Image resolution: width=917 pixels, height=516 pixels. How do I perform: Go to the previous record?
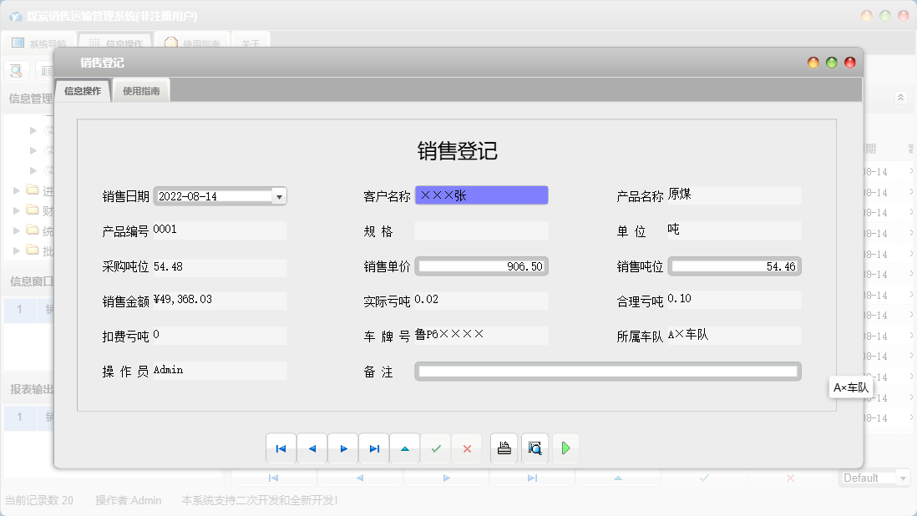(x=312, y=448)
